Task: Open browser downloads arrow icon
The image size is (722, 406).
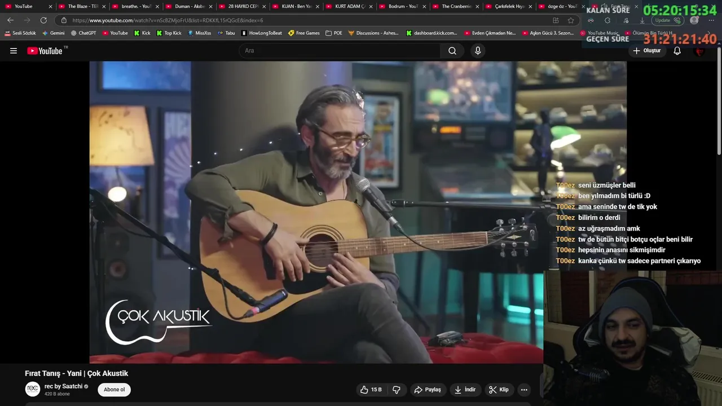Action: pos(642,20)
